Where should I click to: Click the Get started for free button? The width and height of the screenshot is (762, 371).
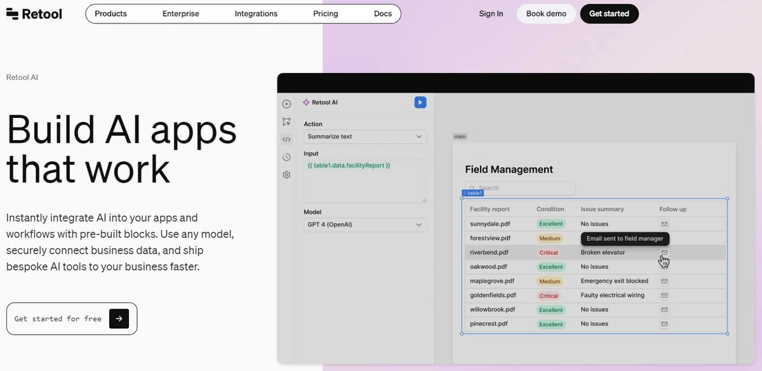click(x=72, y=318)
